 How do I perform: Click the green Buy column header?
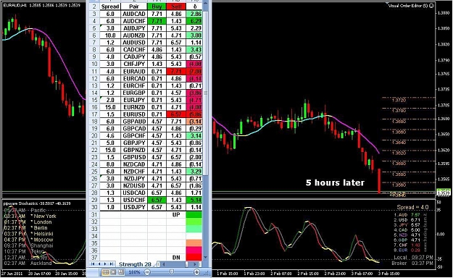coord(157,7)
